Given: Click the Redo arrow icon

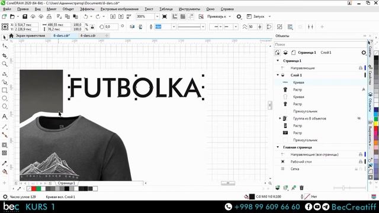Looking at the screenshot, I should (98, 17).
